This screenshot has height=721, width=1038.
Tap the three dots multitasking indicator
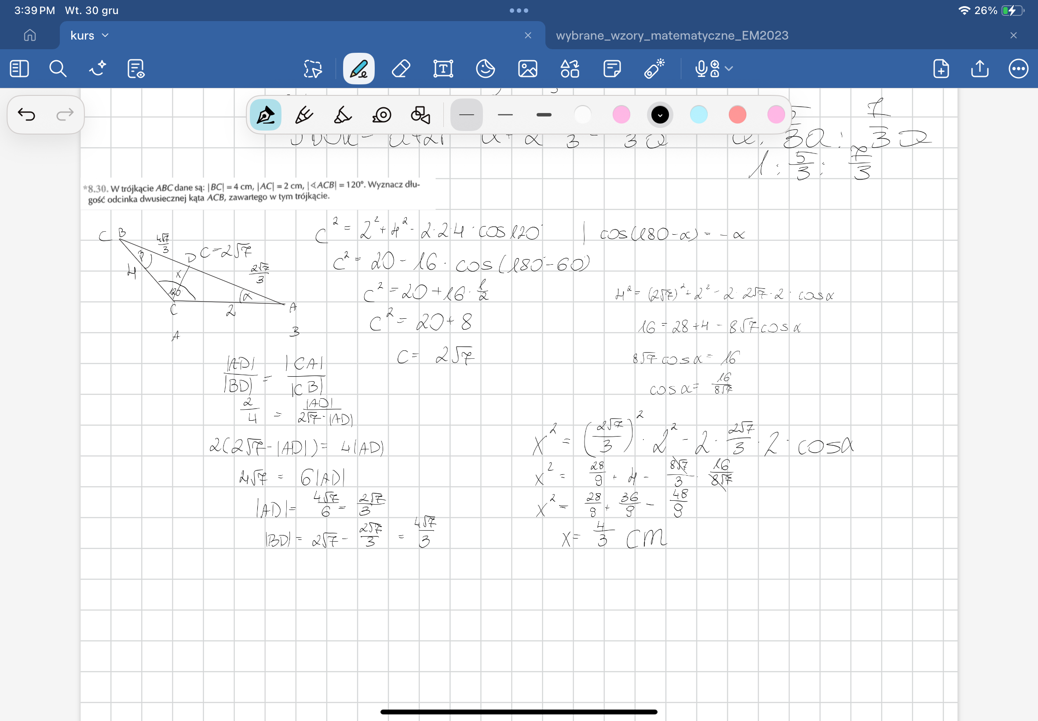(519, 11)
